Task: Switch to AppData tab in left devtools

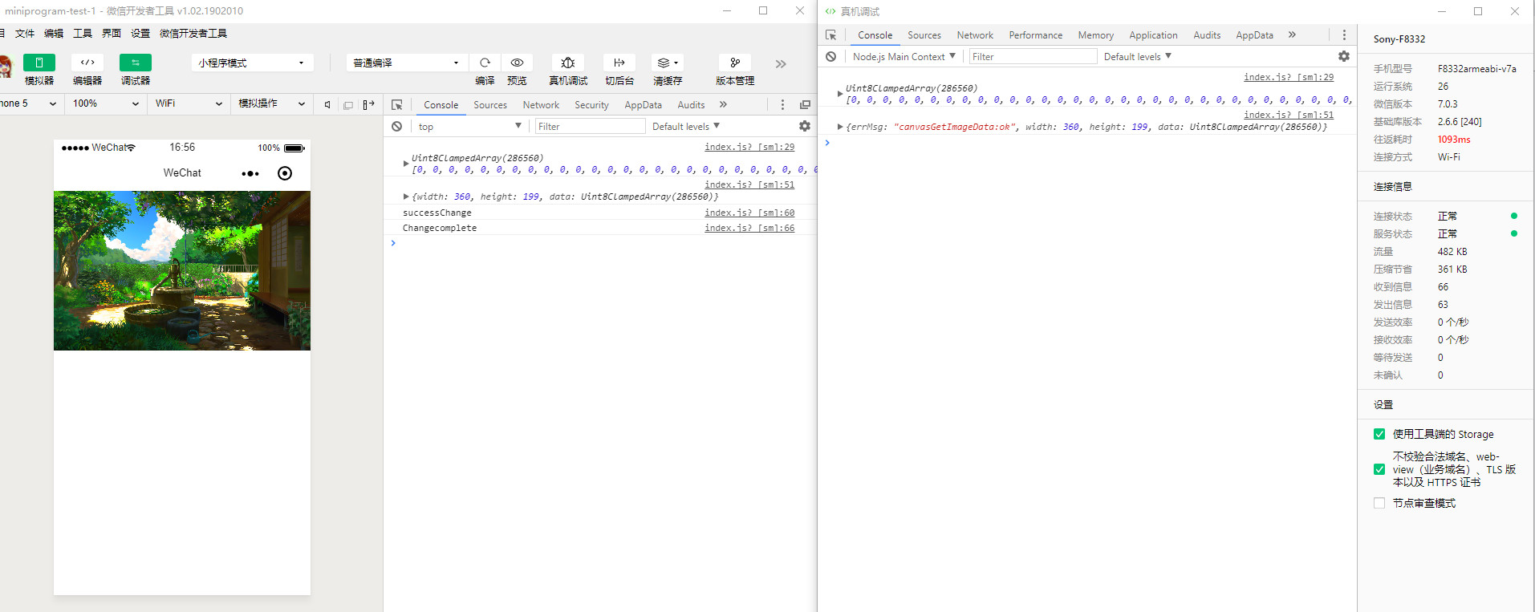Action: (x=644, y=105)
